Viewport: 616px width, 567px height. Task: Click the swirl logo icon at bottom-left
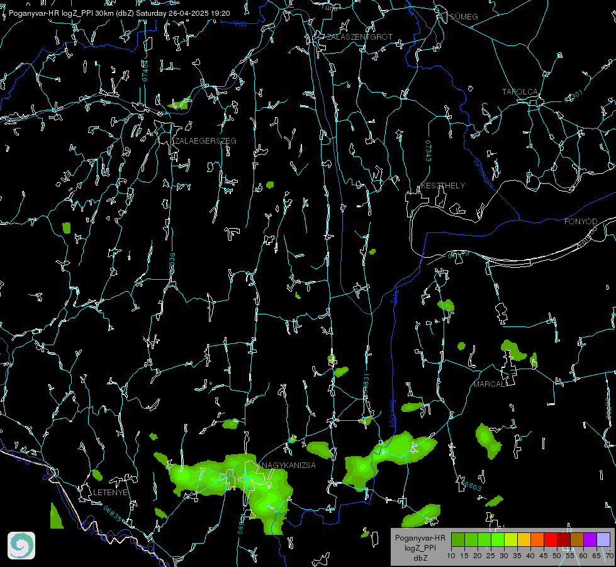[21, 546]
